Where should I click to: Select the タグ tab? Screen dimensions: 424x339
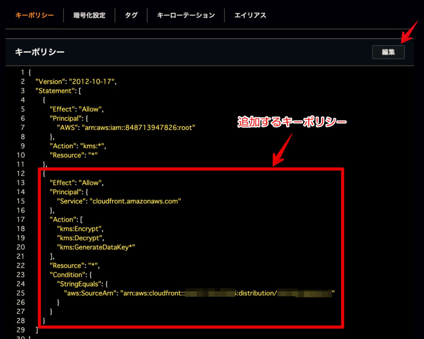131,15
